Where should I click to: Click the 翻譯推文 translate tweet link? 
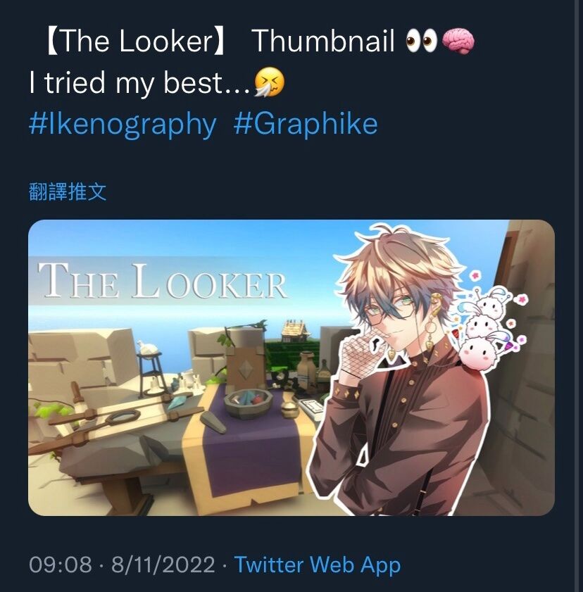pyautogui.click(x=68, y=191)
